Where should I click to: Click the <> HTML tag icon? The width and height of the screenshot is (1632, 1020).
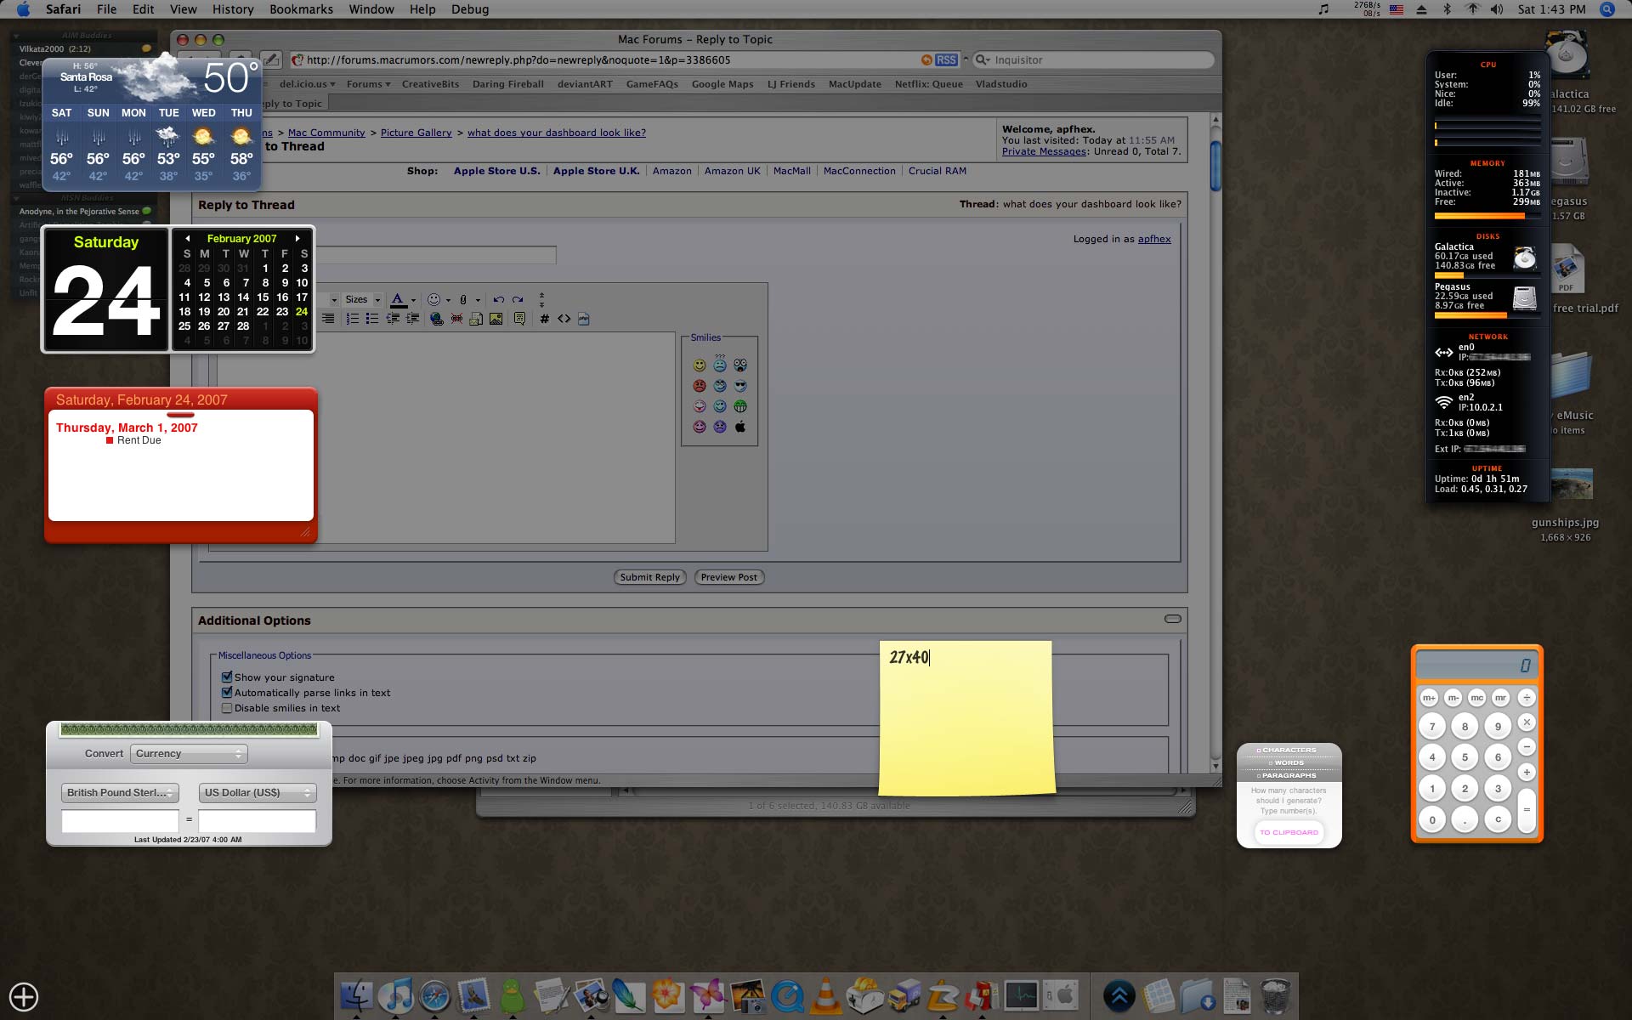point(564,319)
